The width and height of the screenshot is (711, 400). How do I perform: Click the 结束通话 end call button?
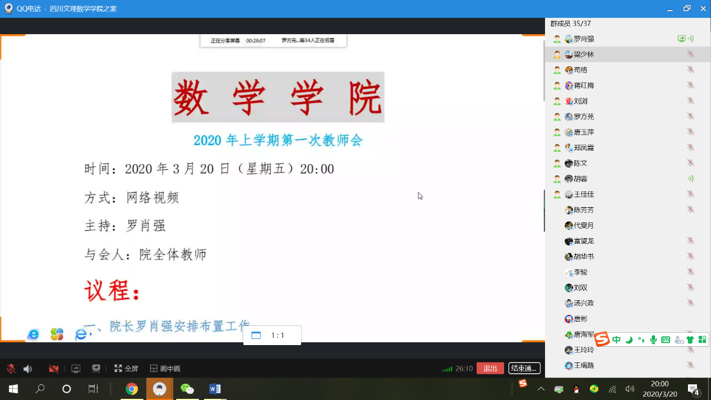coord(524,368)
